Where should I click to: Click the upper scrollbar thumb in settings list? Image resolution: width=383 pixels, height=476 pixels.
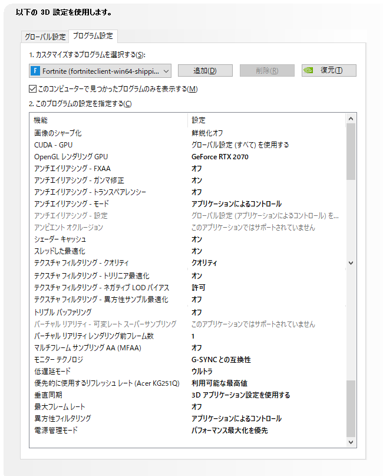point(351,152)
